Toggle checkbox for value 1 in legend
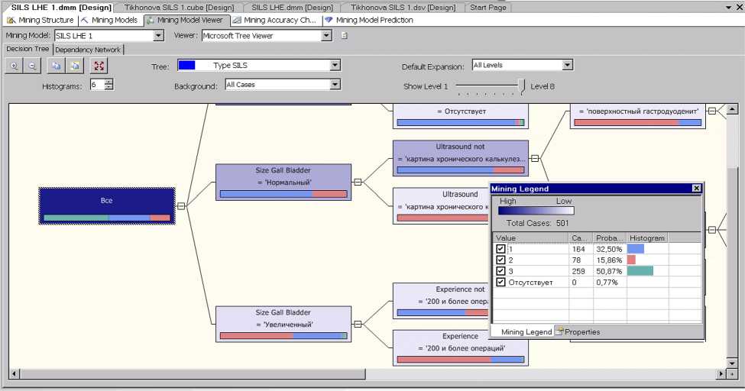This screenshot has width=745, height=391. click(500, 249)
